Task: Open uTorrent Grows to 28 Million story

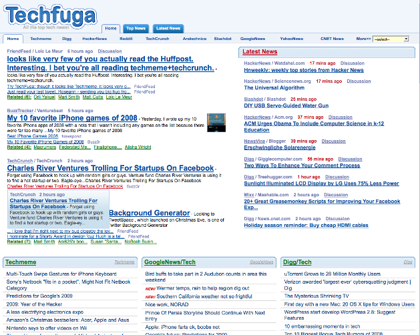Action: (x=332, y=274)
